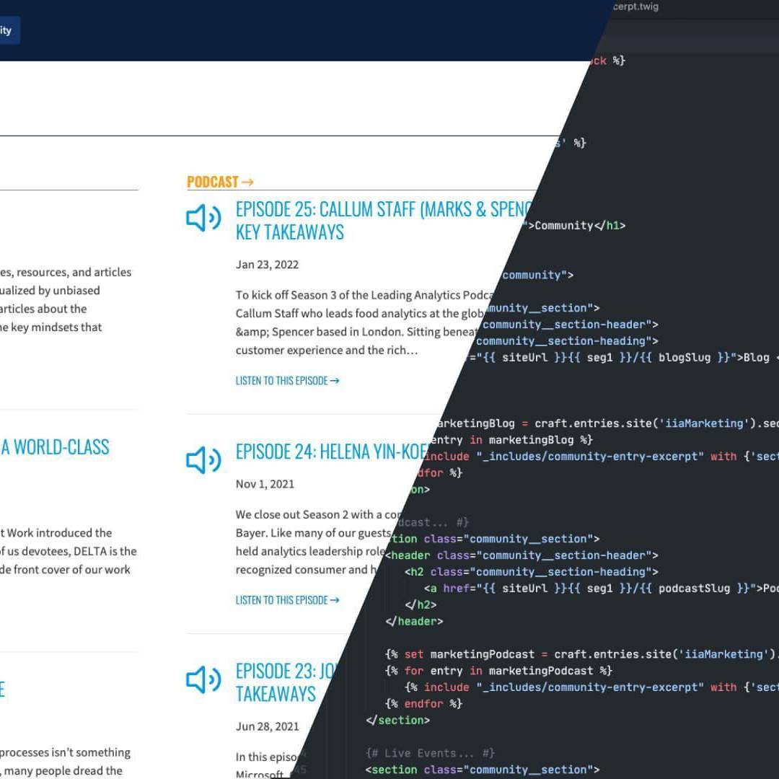Open the Episode 24: Helena Yin-Koe title

pos(332,452)
